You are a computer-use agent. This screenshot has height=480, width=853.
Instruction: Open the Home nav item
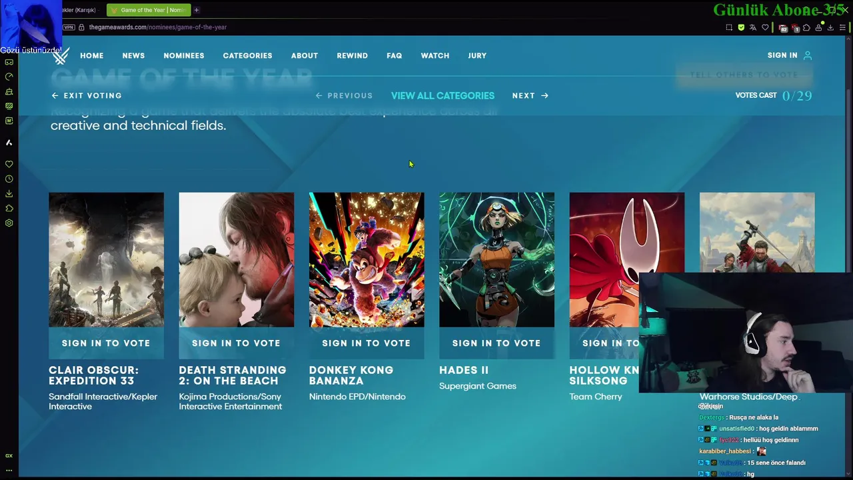92,55
